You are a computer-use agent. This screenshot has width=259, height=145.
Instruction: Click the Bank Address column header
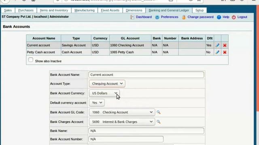click(192, 38)
